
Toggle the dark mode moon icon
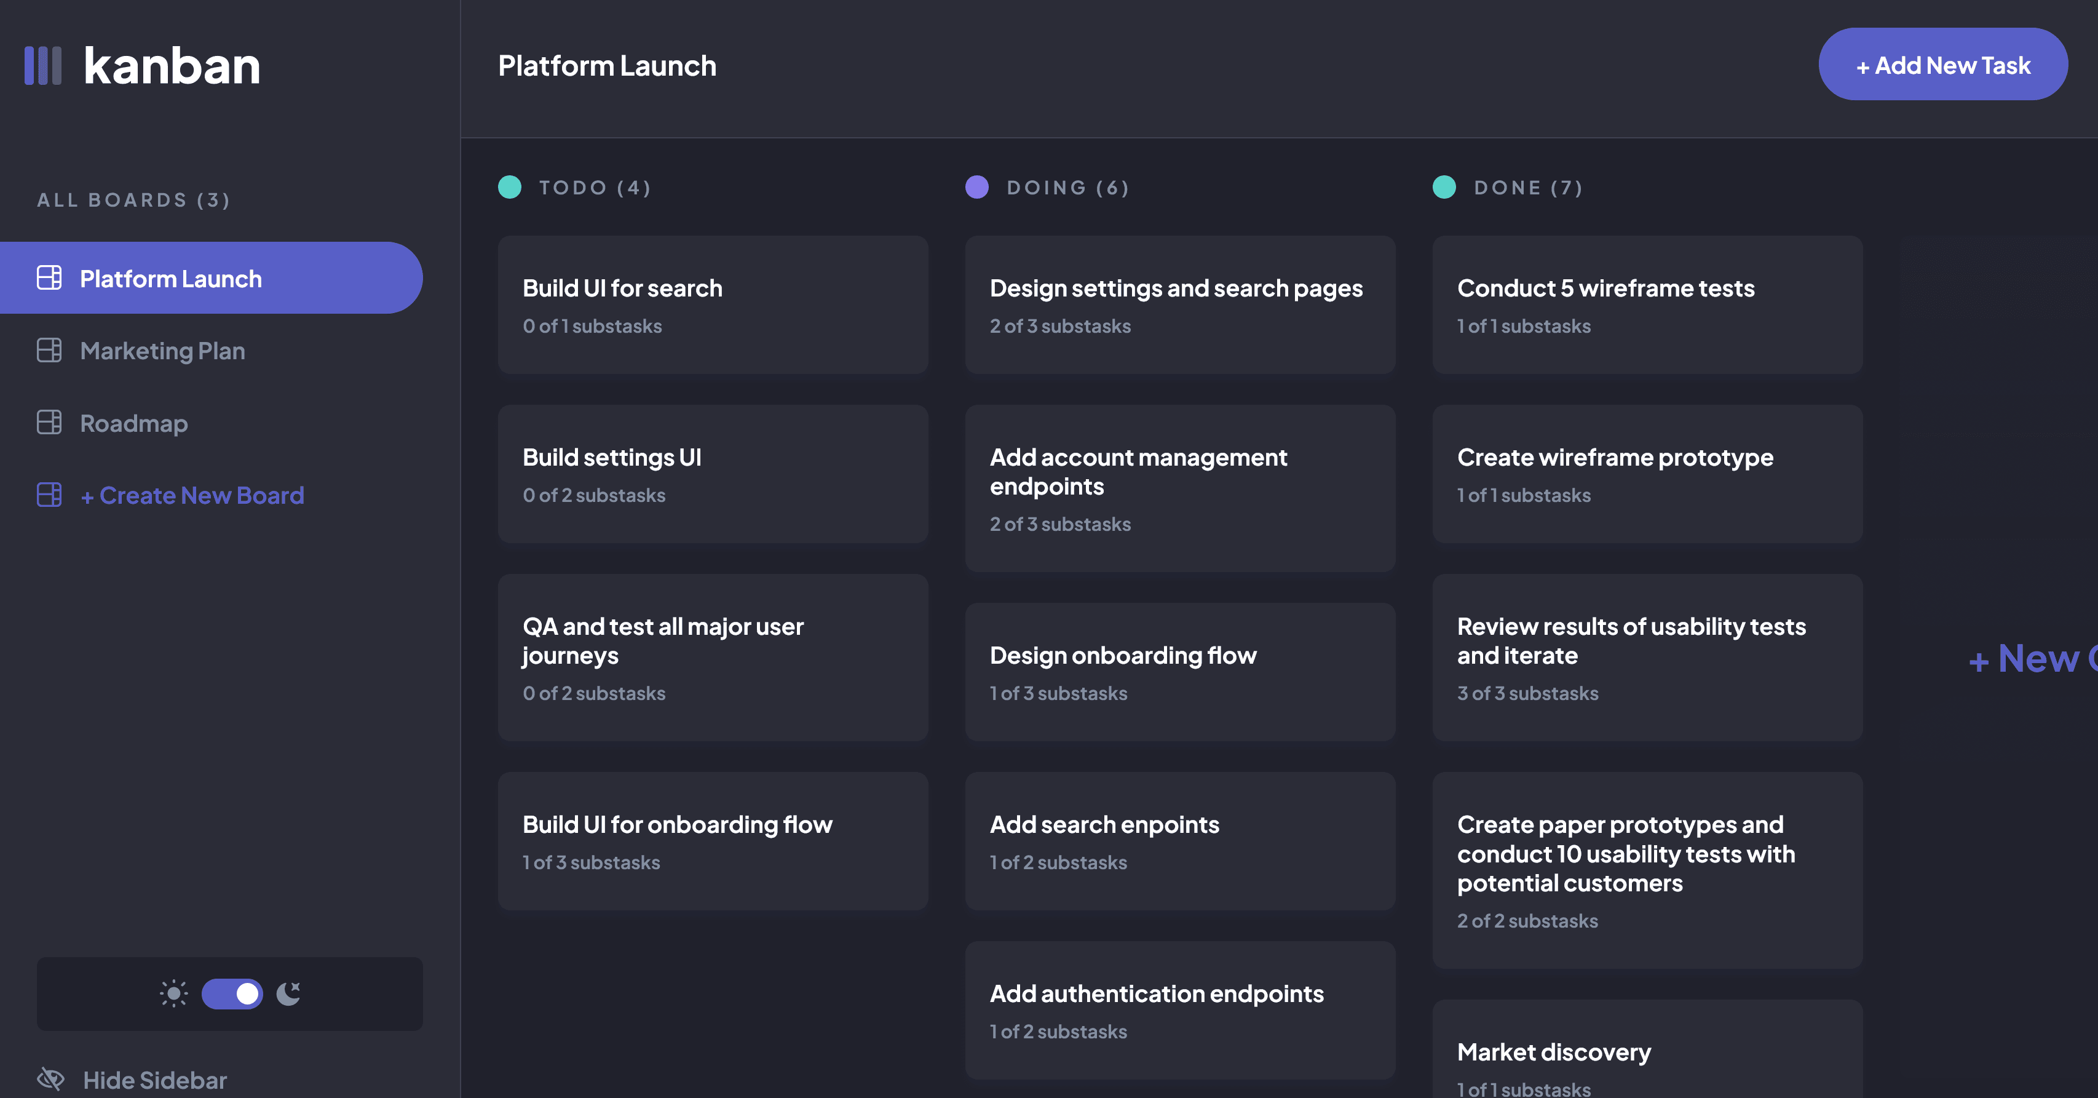coord(287,991)
